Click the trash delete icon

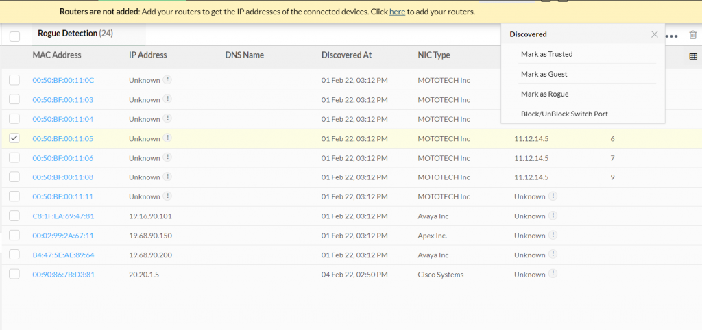click(x=692, y=35)
